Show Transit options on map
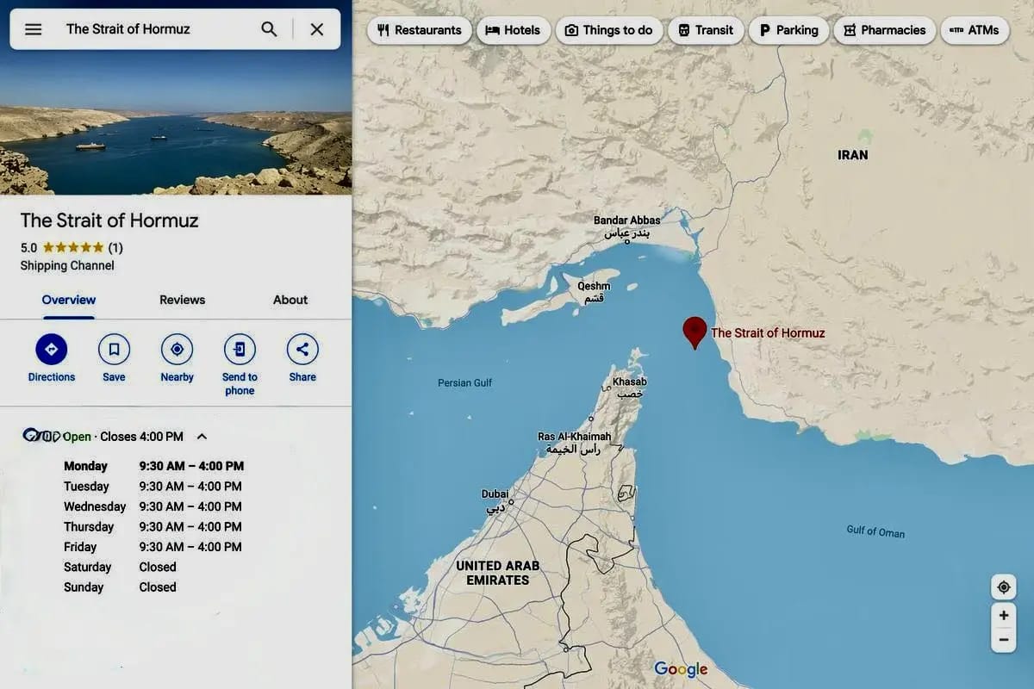Screen dimensions: 1034x689 [x=706, y=30]
